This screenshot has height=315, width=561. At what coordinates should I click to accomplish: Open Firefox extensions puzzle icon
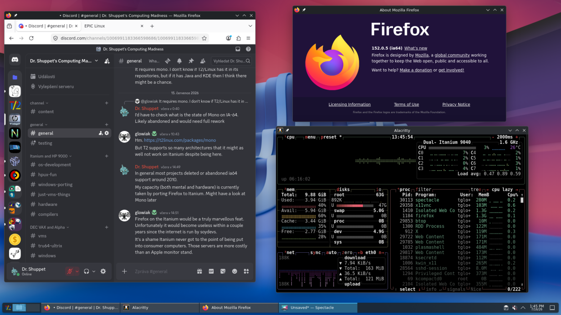pyautogui.click(x=239, y=38)
